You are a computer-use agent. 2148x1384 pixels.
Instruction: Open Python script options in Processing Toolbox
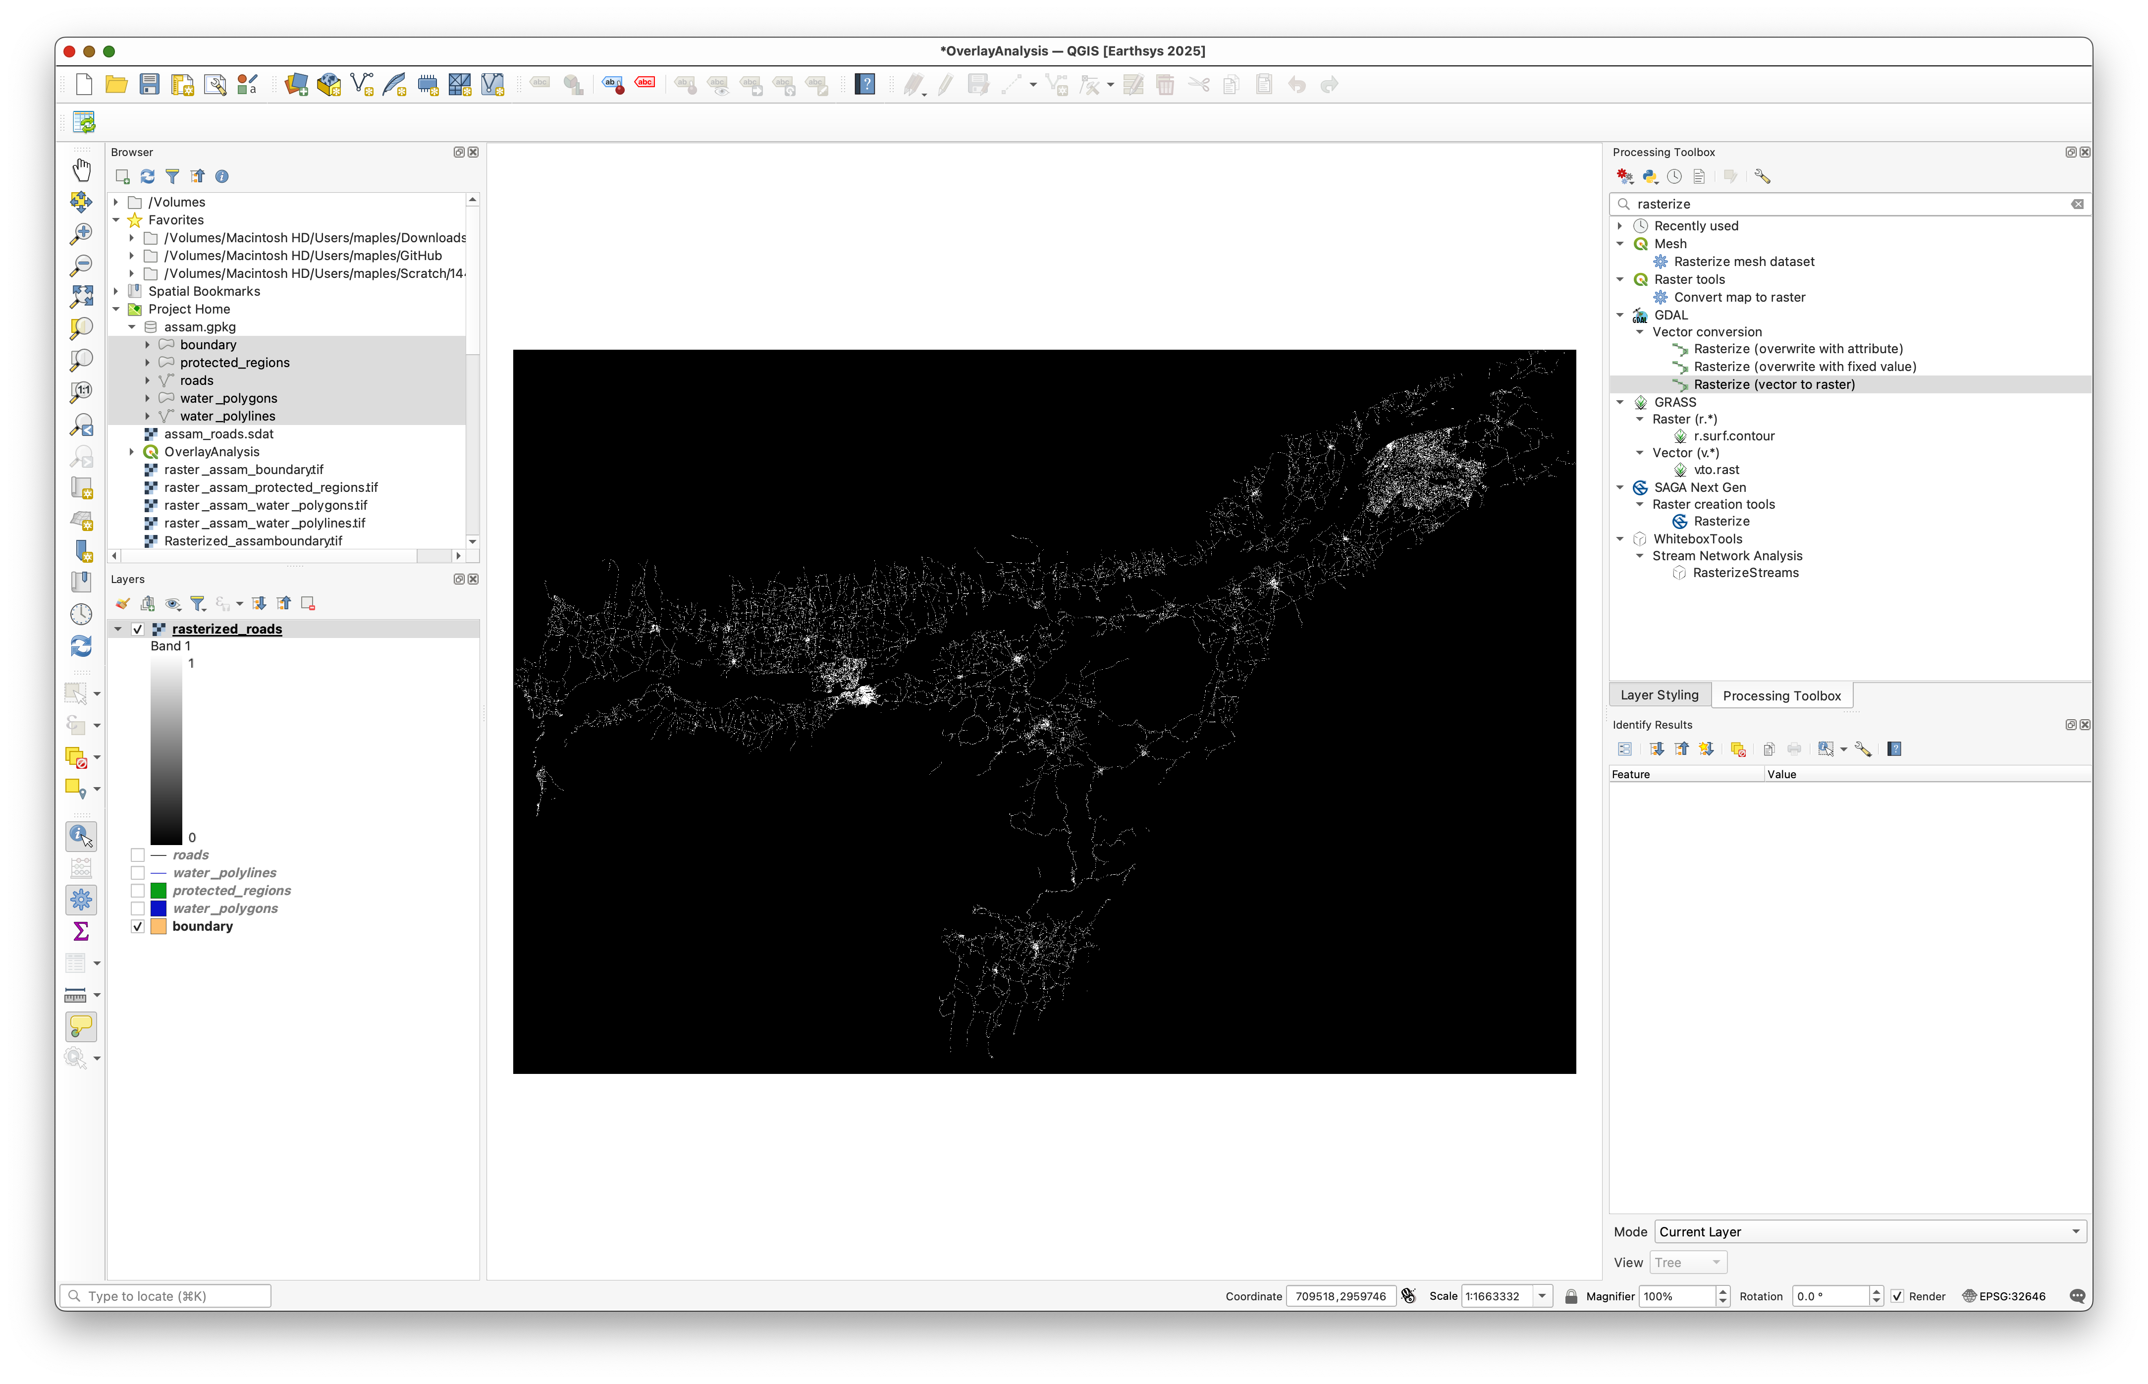pyautogui.click(x=1650, y=176)
